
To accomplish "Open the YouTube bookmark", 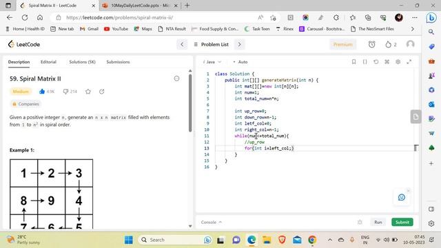I will pyautogui.click(x=116, y=29).
